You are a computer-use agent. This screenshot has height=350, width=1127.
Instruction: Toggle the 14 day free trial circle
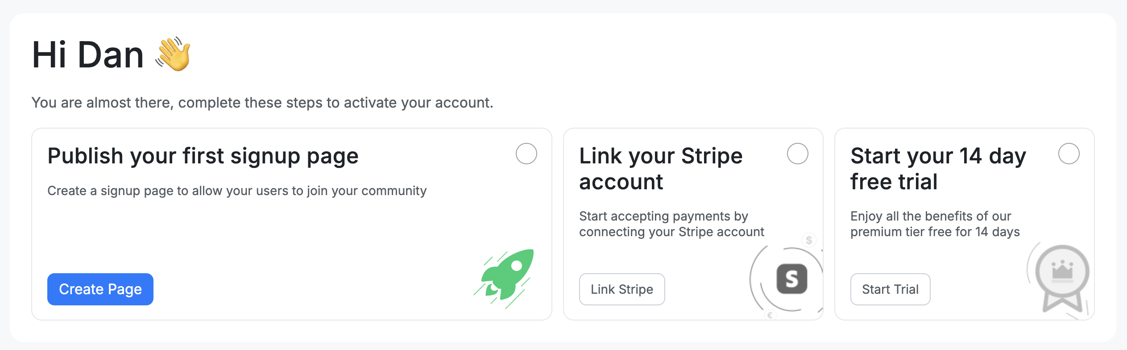click(1069, 154)
